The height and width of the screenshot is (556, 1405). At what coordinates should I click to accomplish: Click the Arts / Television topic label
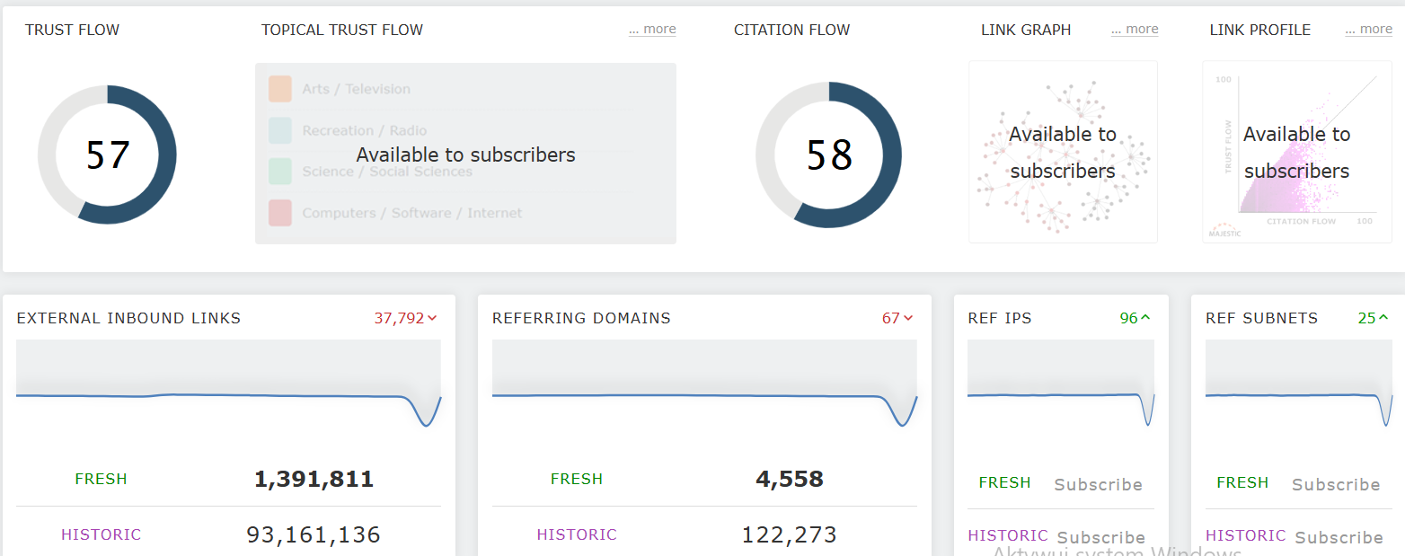point(356,89)
